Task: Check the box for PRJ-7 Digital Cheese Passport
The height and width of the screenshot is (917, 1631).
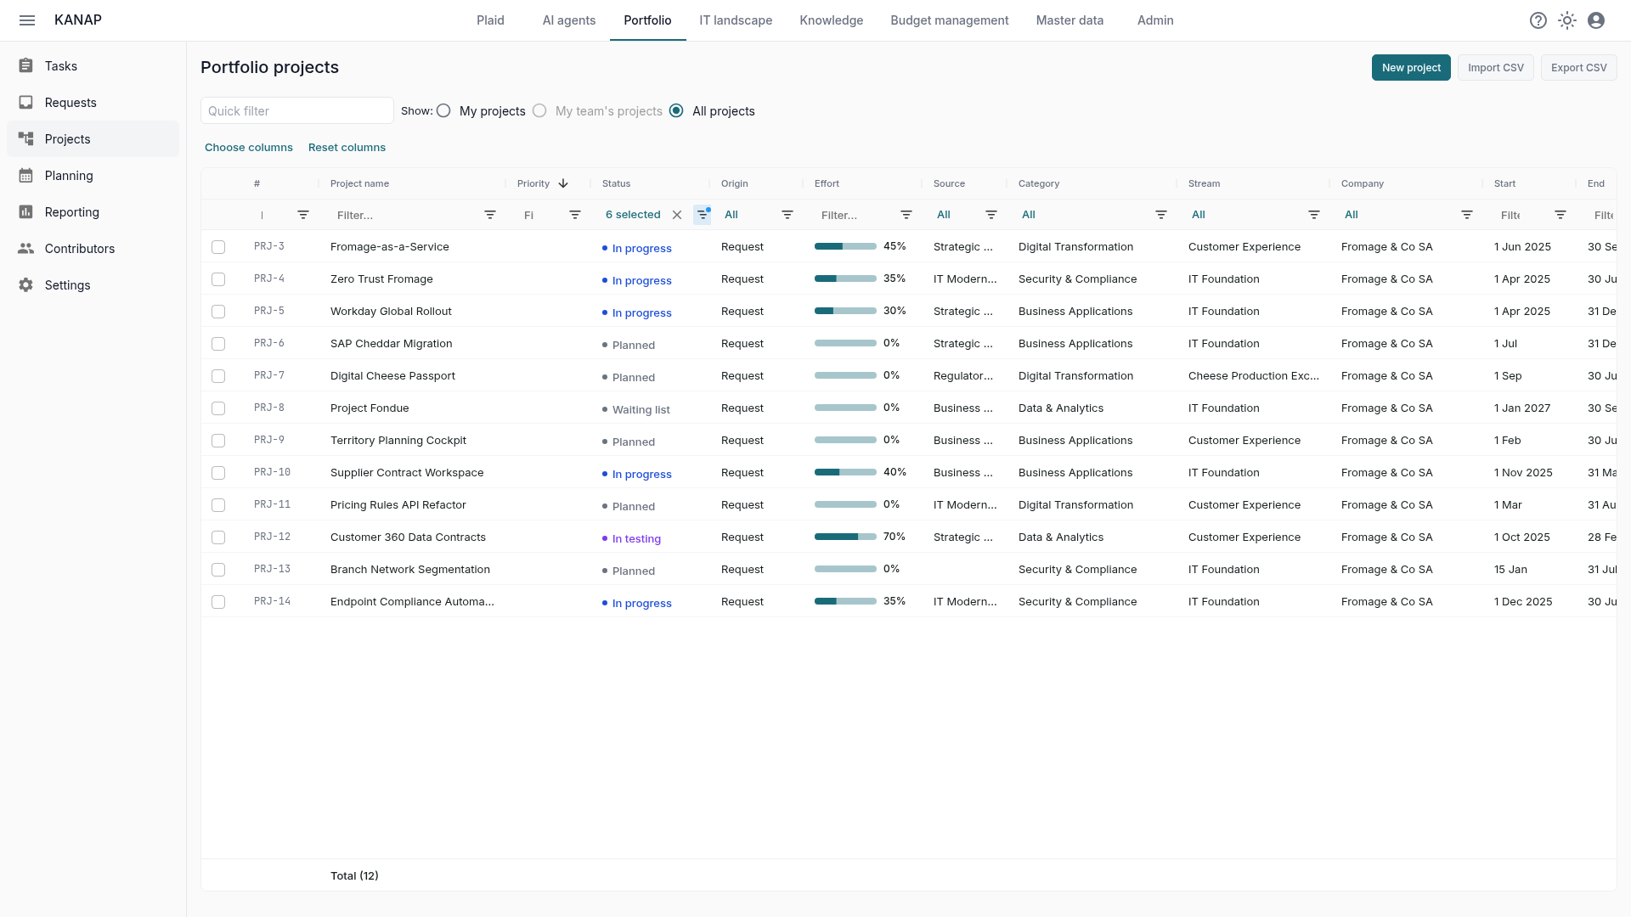Action: coord(218,376)
